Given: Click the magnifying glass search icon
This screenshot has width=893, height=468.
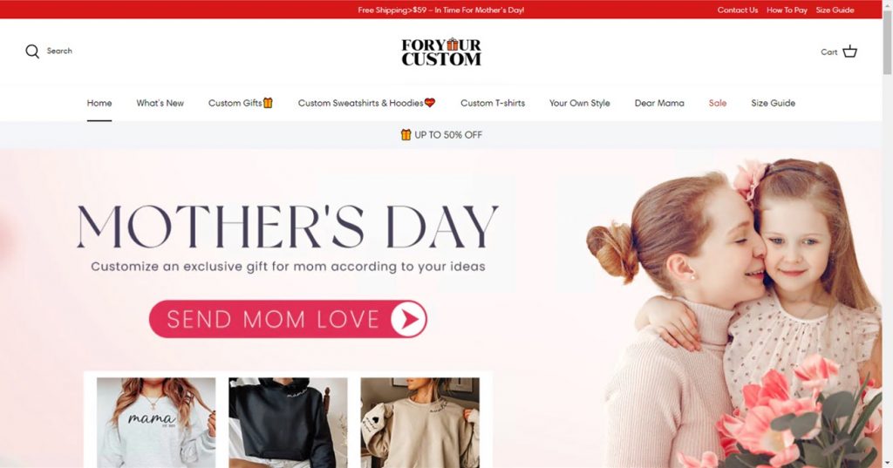Looking at the screenshot, I should tap(32, 51).
